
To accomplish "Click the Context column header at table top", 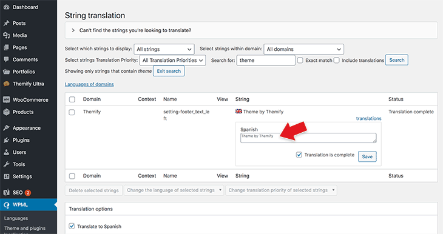I will 147,99.
